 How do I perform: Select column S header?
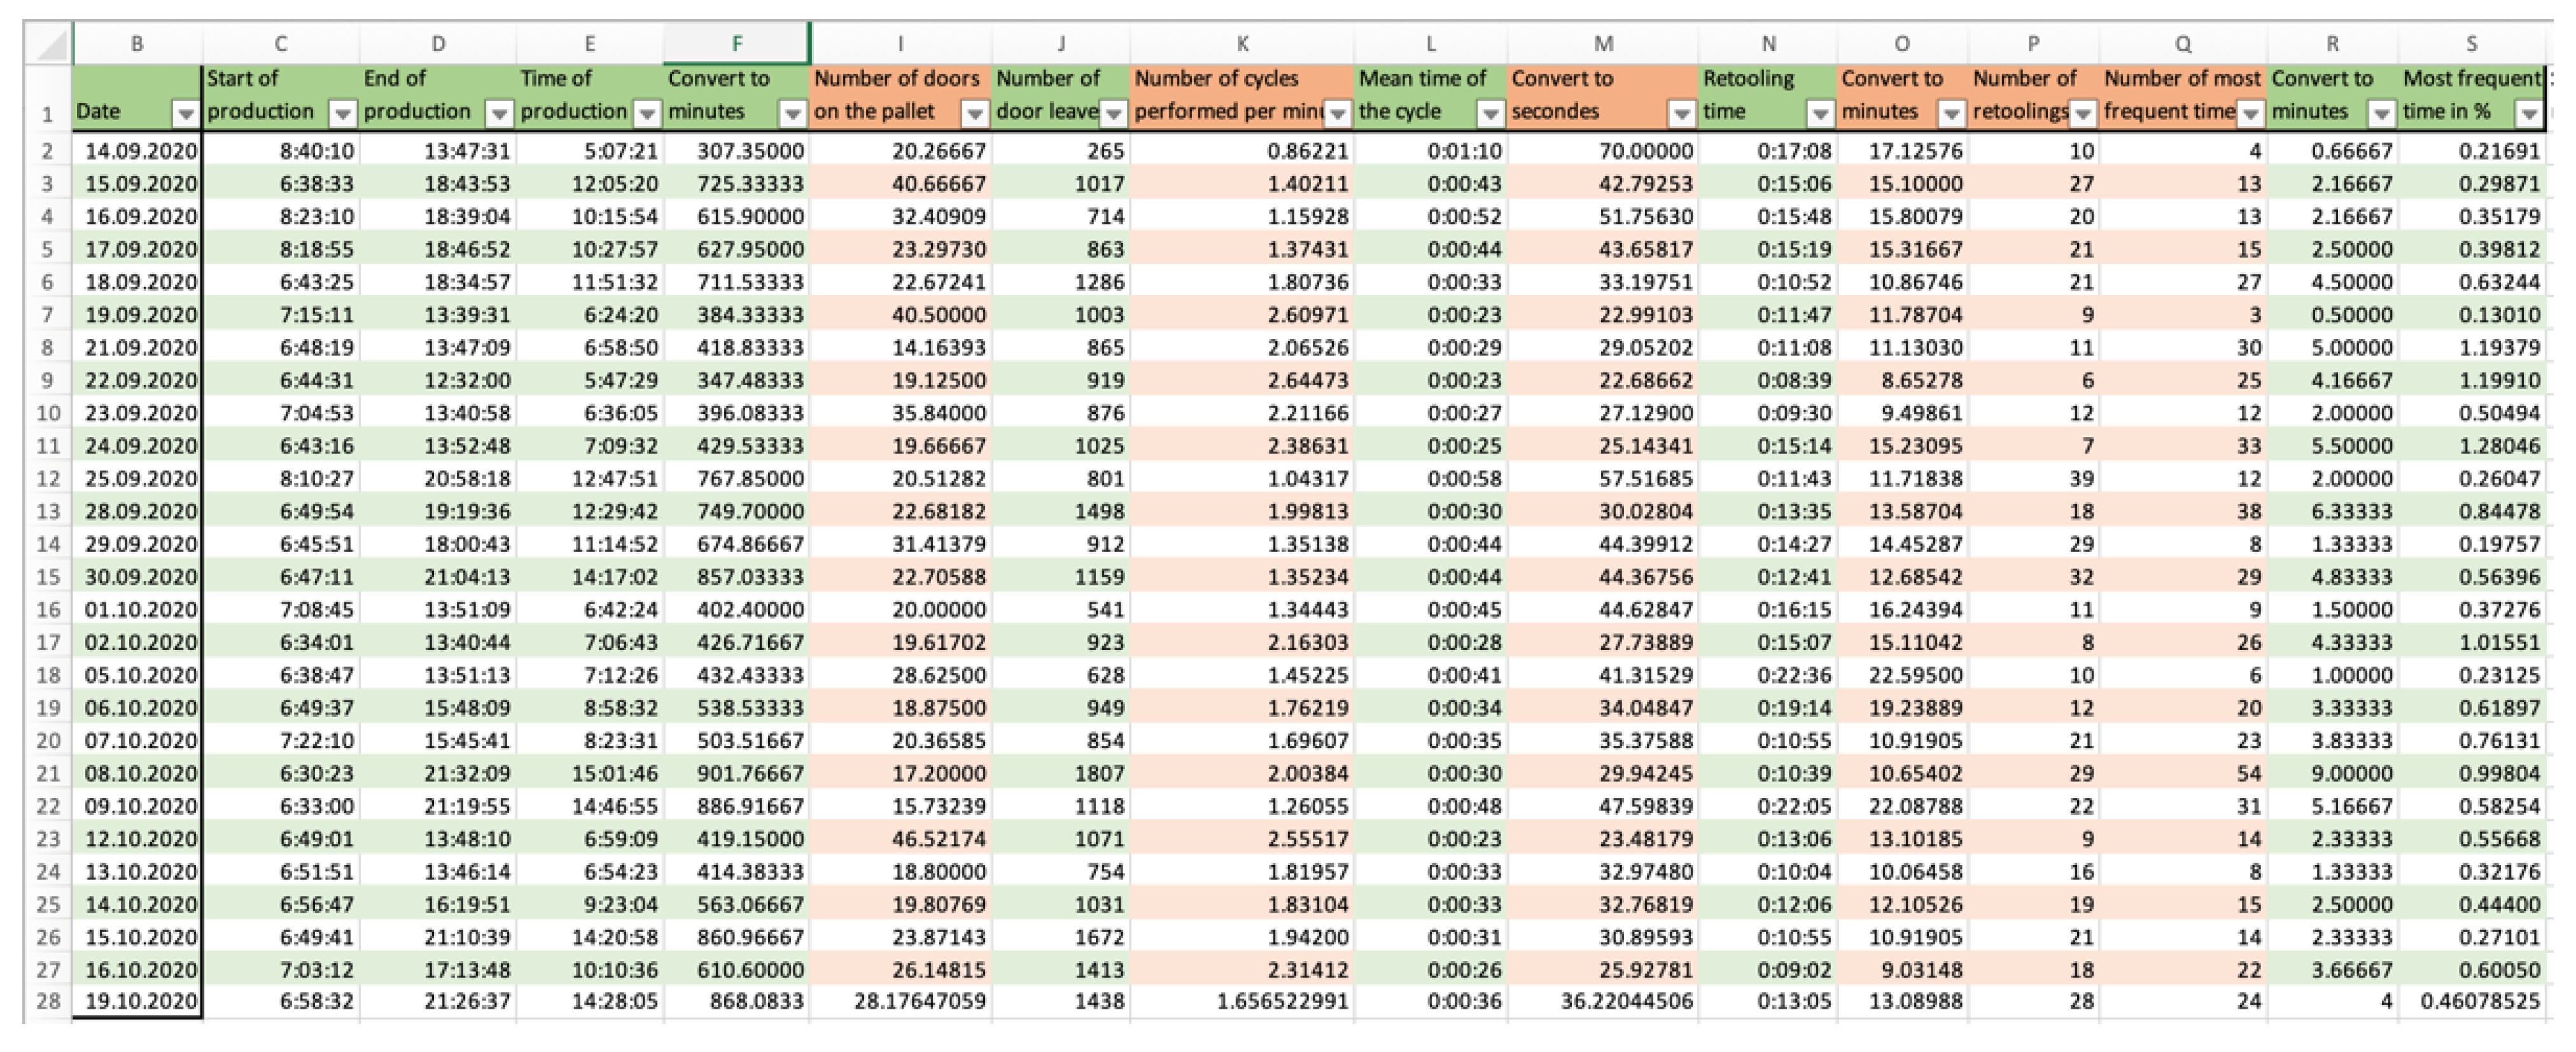click(x=2471, y=44)
